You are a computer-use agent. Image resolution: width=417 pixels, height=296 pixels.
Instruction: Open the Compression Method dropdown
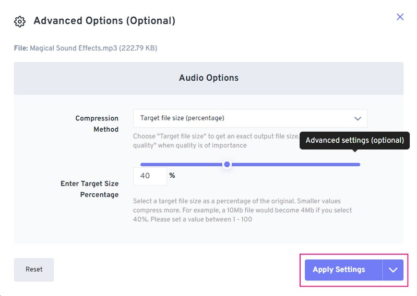(x=249, y=118)
